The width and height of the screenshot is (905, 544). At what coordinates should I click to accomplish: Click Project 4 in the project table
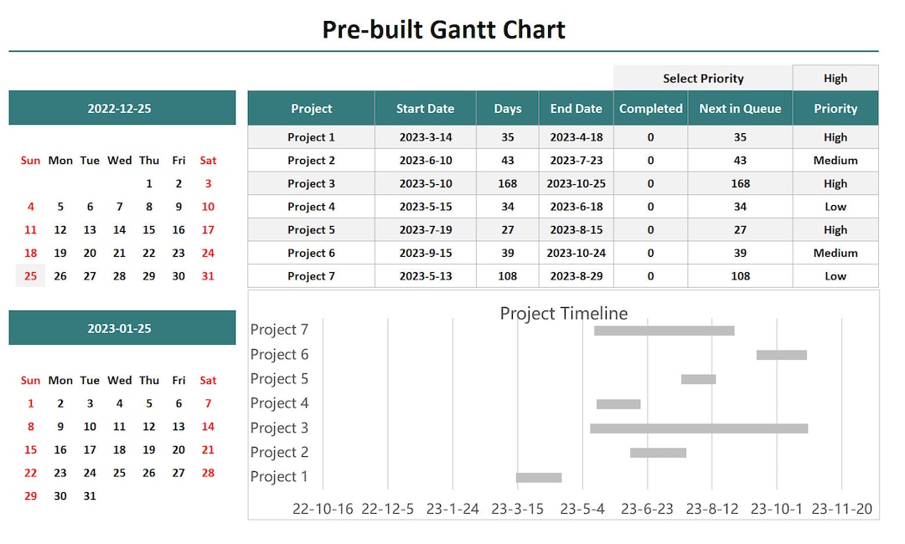[311, 206]
